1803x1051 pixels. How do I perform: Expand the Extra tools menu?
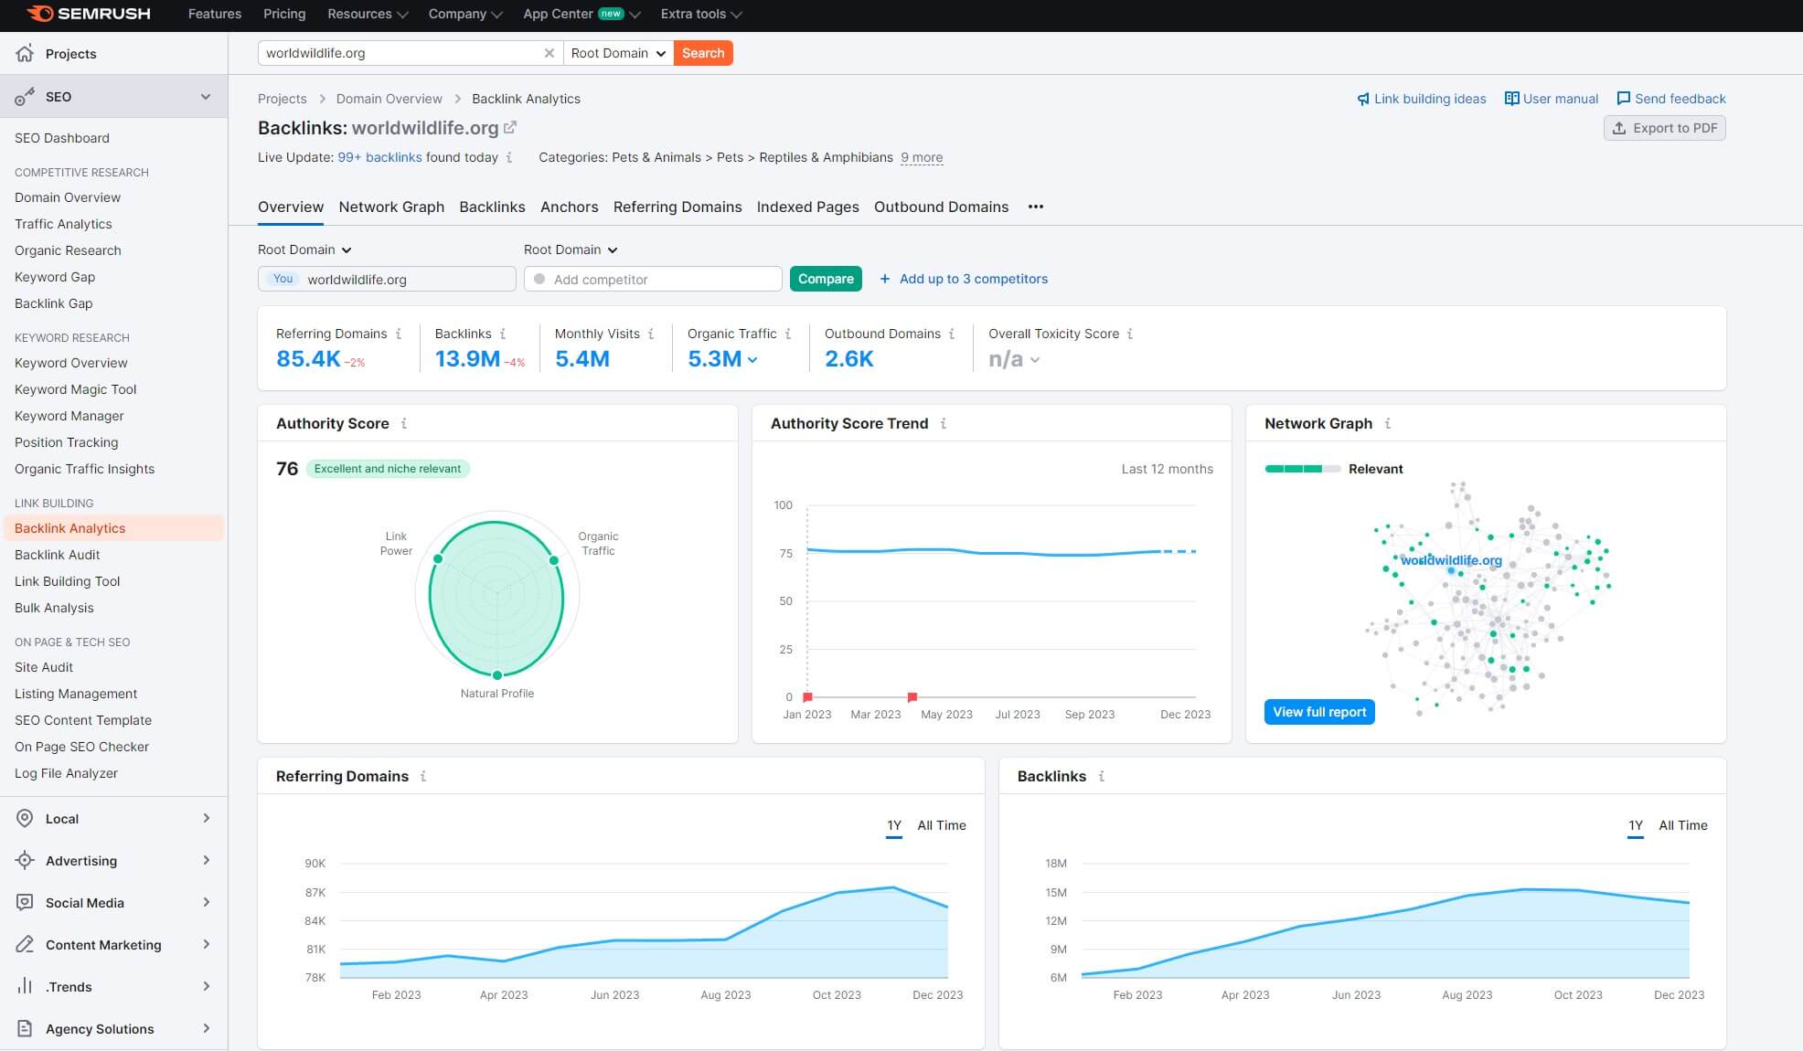point(701,14)
